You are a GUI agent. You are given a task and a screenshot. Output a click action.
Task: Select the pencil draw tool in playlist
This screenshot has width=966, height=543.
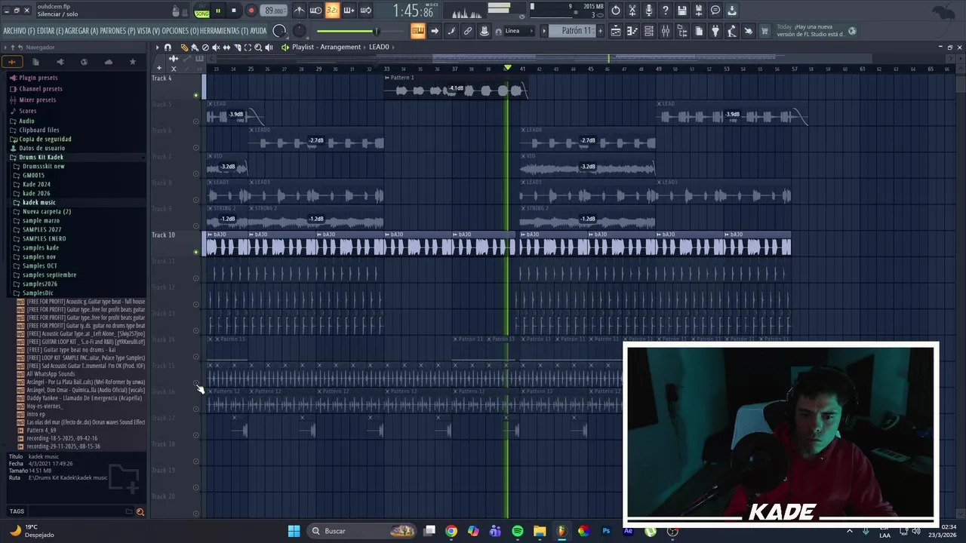[x=184, y=47]
